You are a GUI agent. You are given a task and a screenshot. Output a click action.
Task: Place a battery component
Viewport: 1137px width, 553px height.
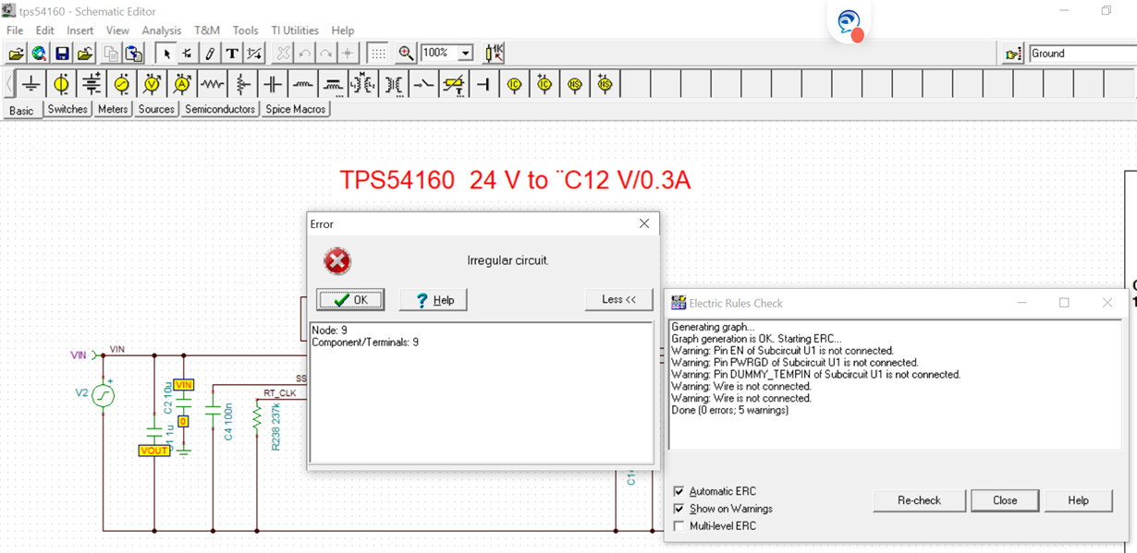click(92, 84)
